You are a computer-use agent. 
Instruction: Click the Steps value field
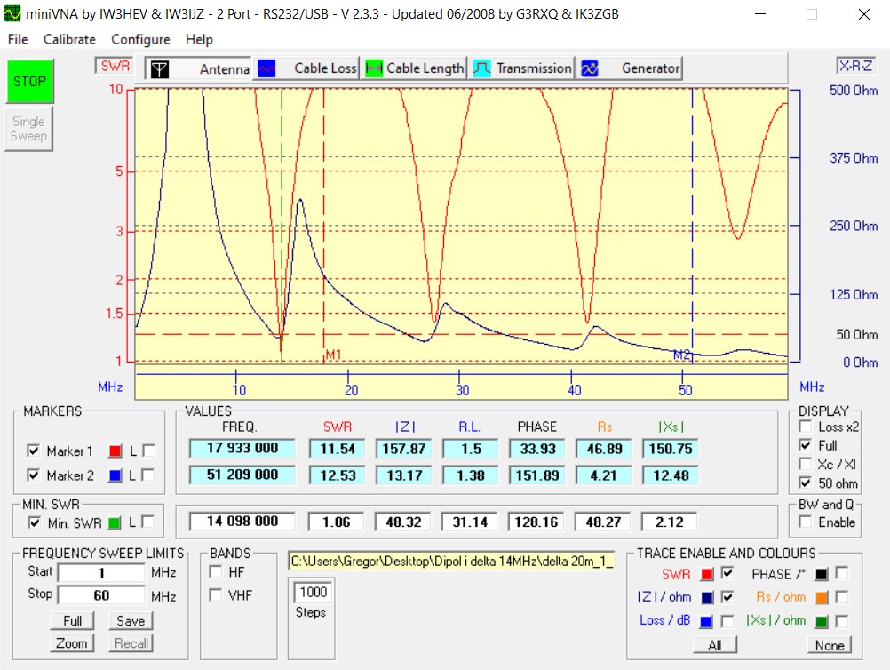coord(313,592)
